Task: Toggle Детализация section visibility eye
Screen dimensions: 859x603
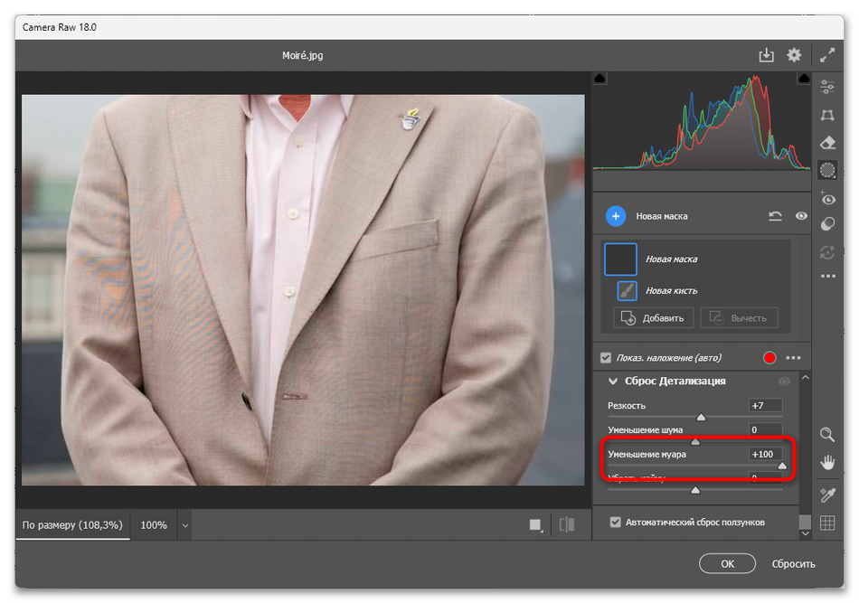Action: coord(785,382)
